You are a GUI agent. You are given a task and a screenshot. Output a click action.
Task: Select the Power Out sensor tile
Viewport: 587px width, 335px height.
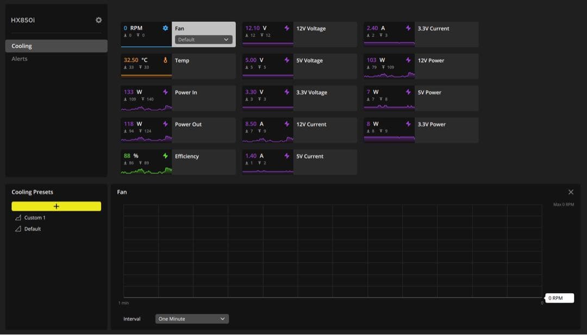203,130
